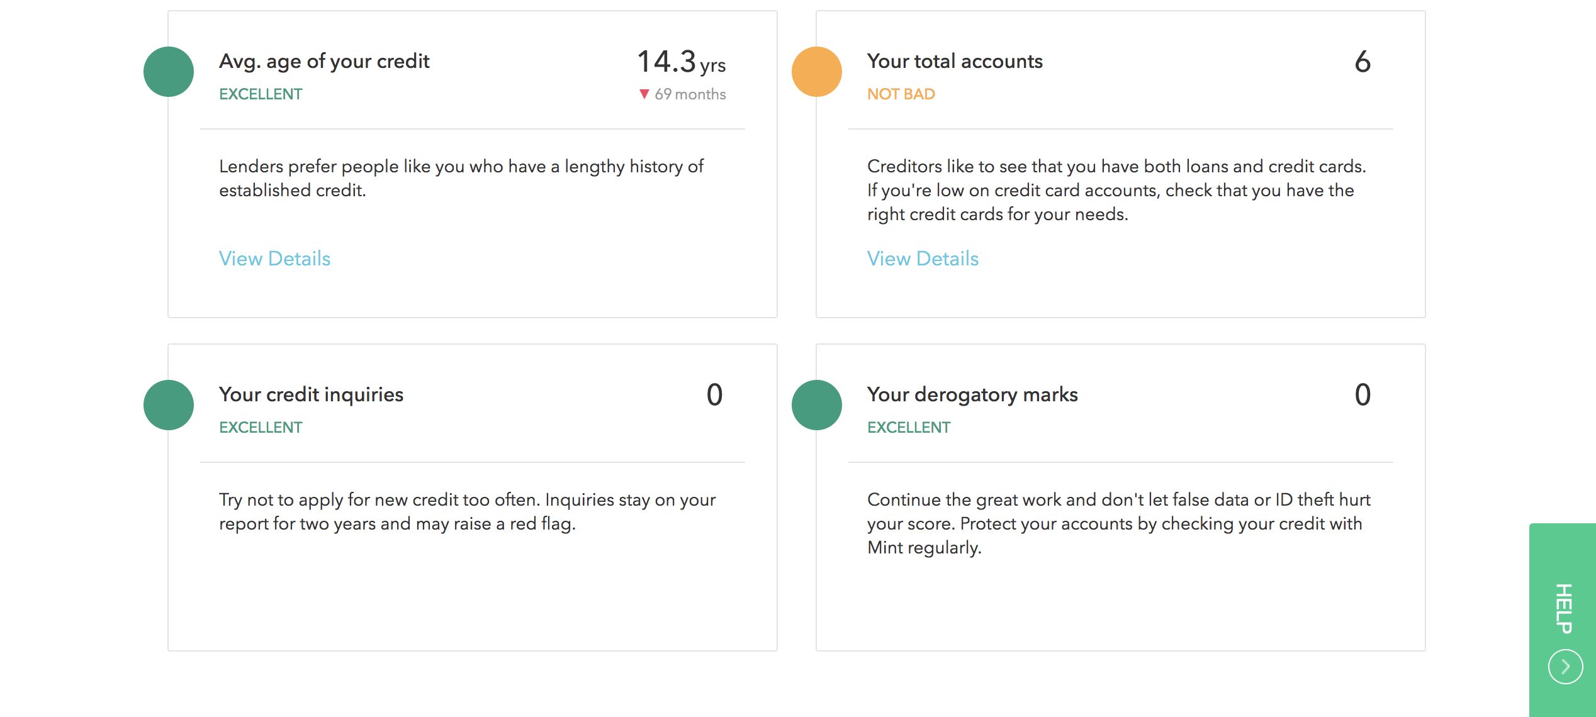Open View Details for average credit age

click(274, 258)
